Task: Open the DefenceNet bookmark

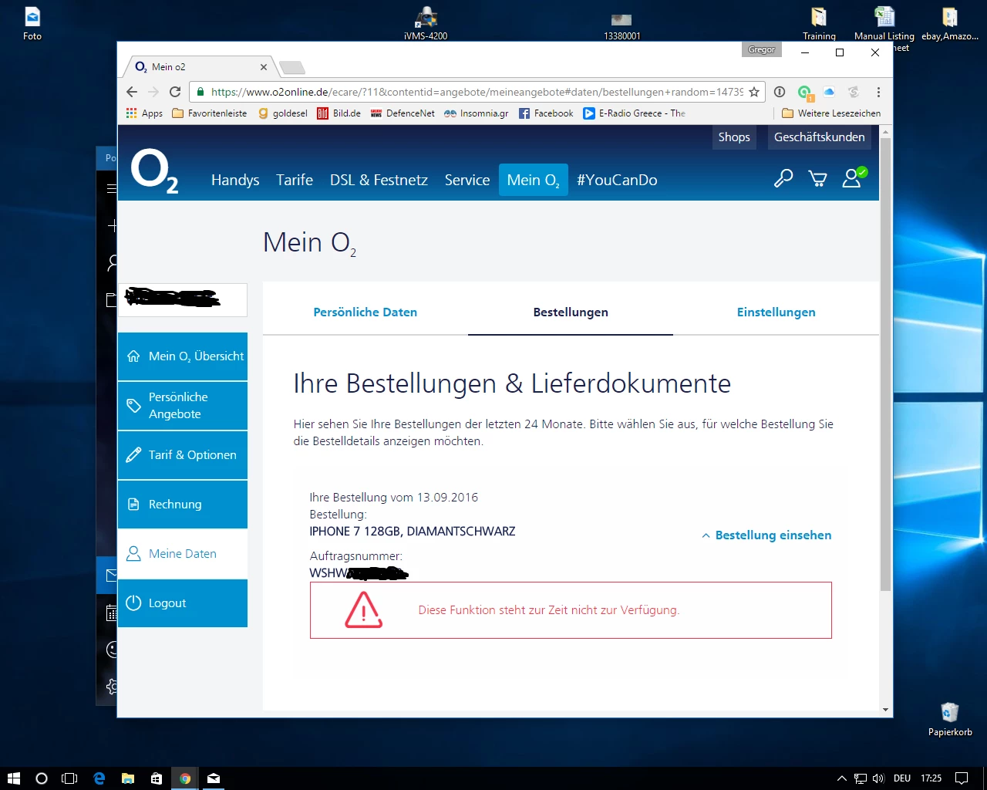Action: click(x=403, y=113)
